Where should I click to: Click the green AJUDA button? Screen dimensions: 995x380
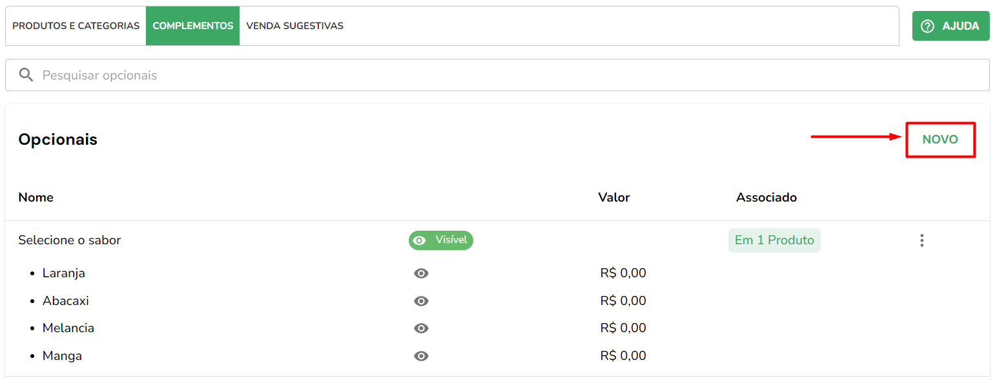click(x=950, y=26)
